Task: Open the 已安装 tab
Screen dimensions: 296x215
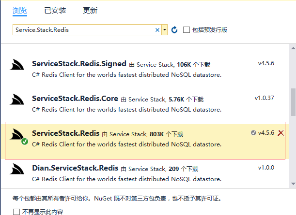Action: pos(55,11)
